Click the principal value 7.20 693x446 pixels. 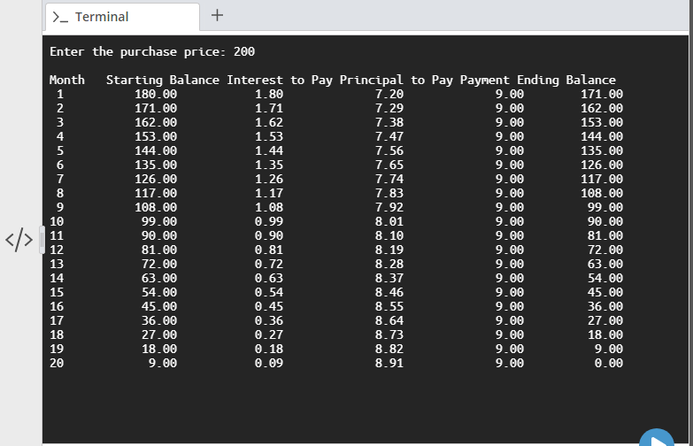pos(389,94)
